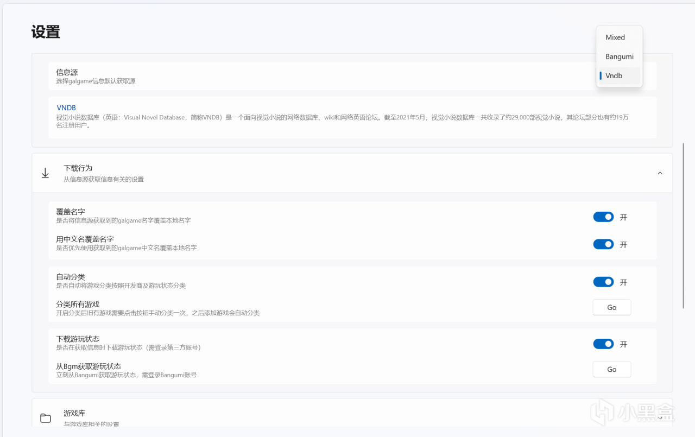Click the 覆盖名字 label text
The height and width of the screenshot is (437, 695).
tap(71, 212)
